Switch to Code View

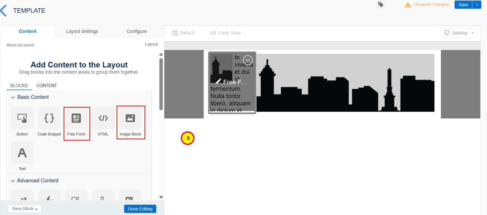click(x=225, y=33)
